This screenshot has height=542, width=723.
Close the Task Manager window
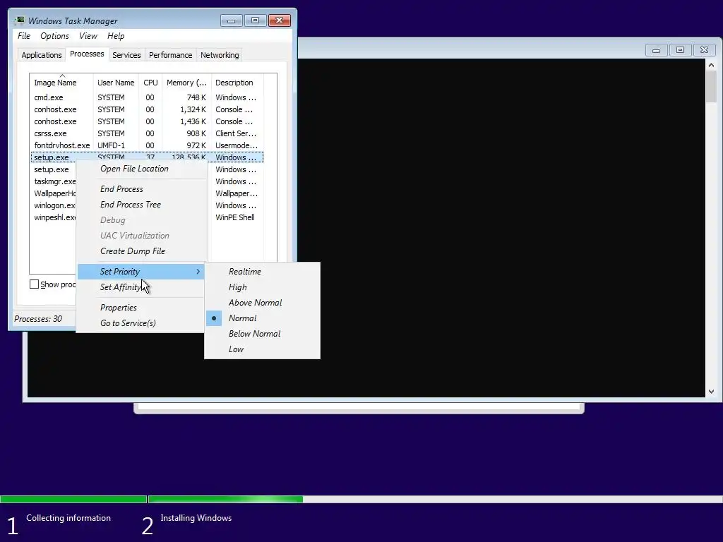(x=280, y=20)
